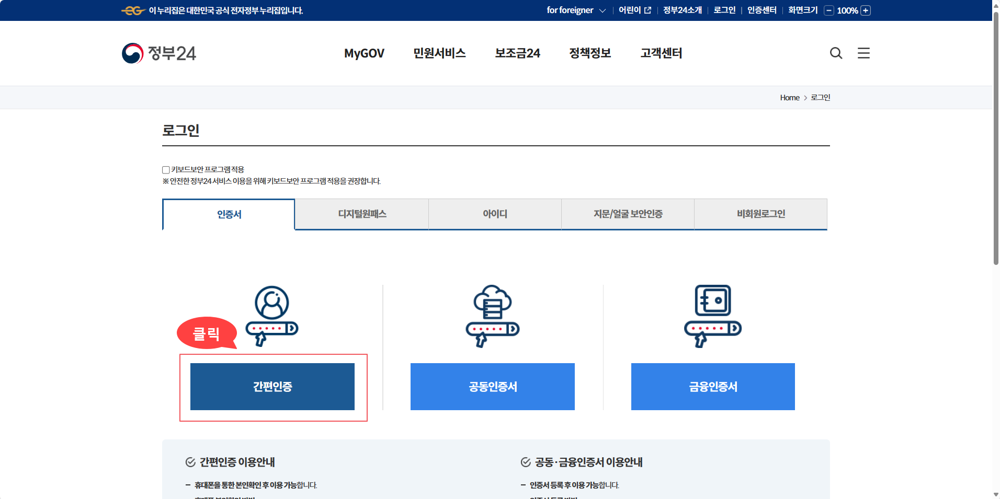
Task: Click the 간편인증 person icon illustration
Action: coord(272,316)
